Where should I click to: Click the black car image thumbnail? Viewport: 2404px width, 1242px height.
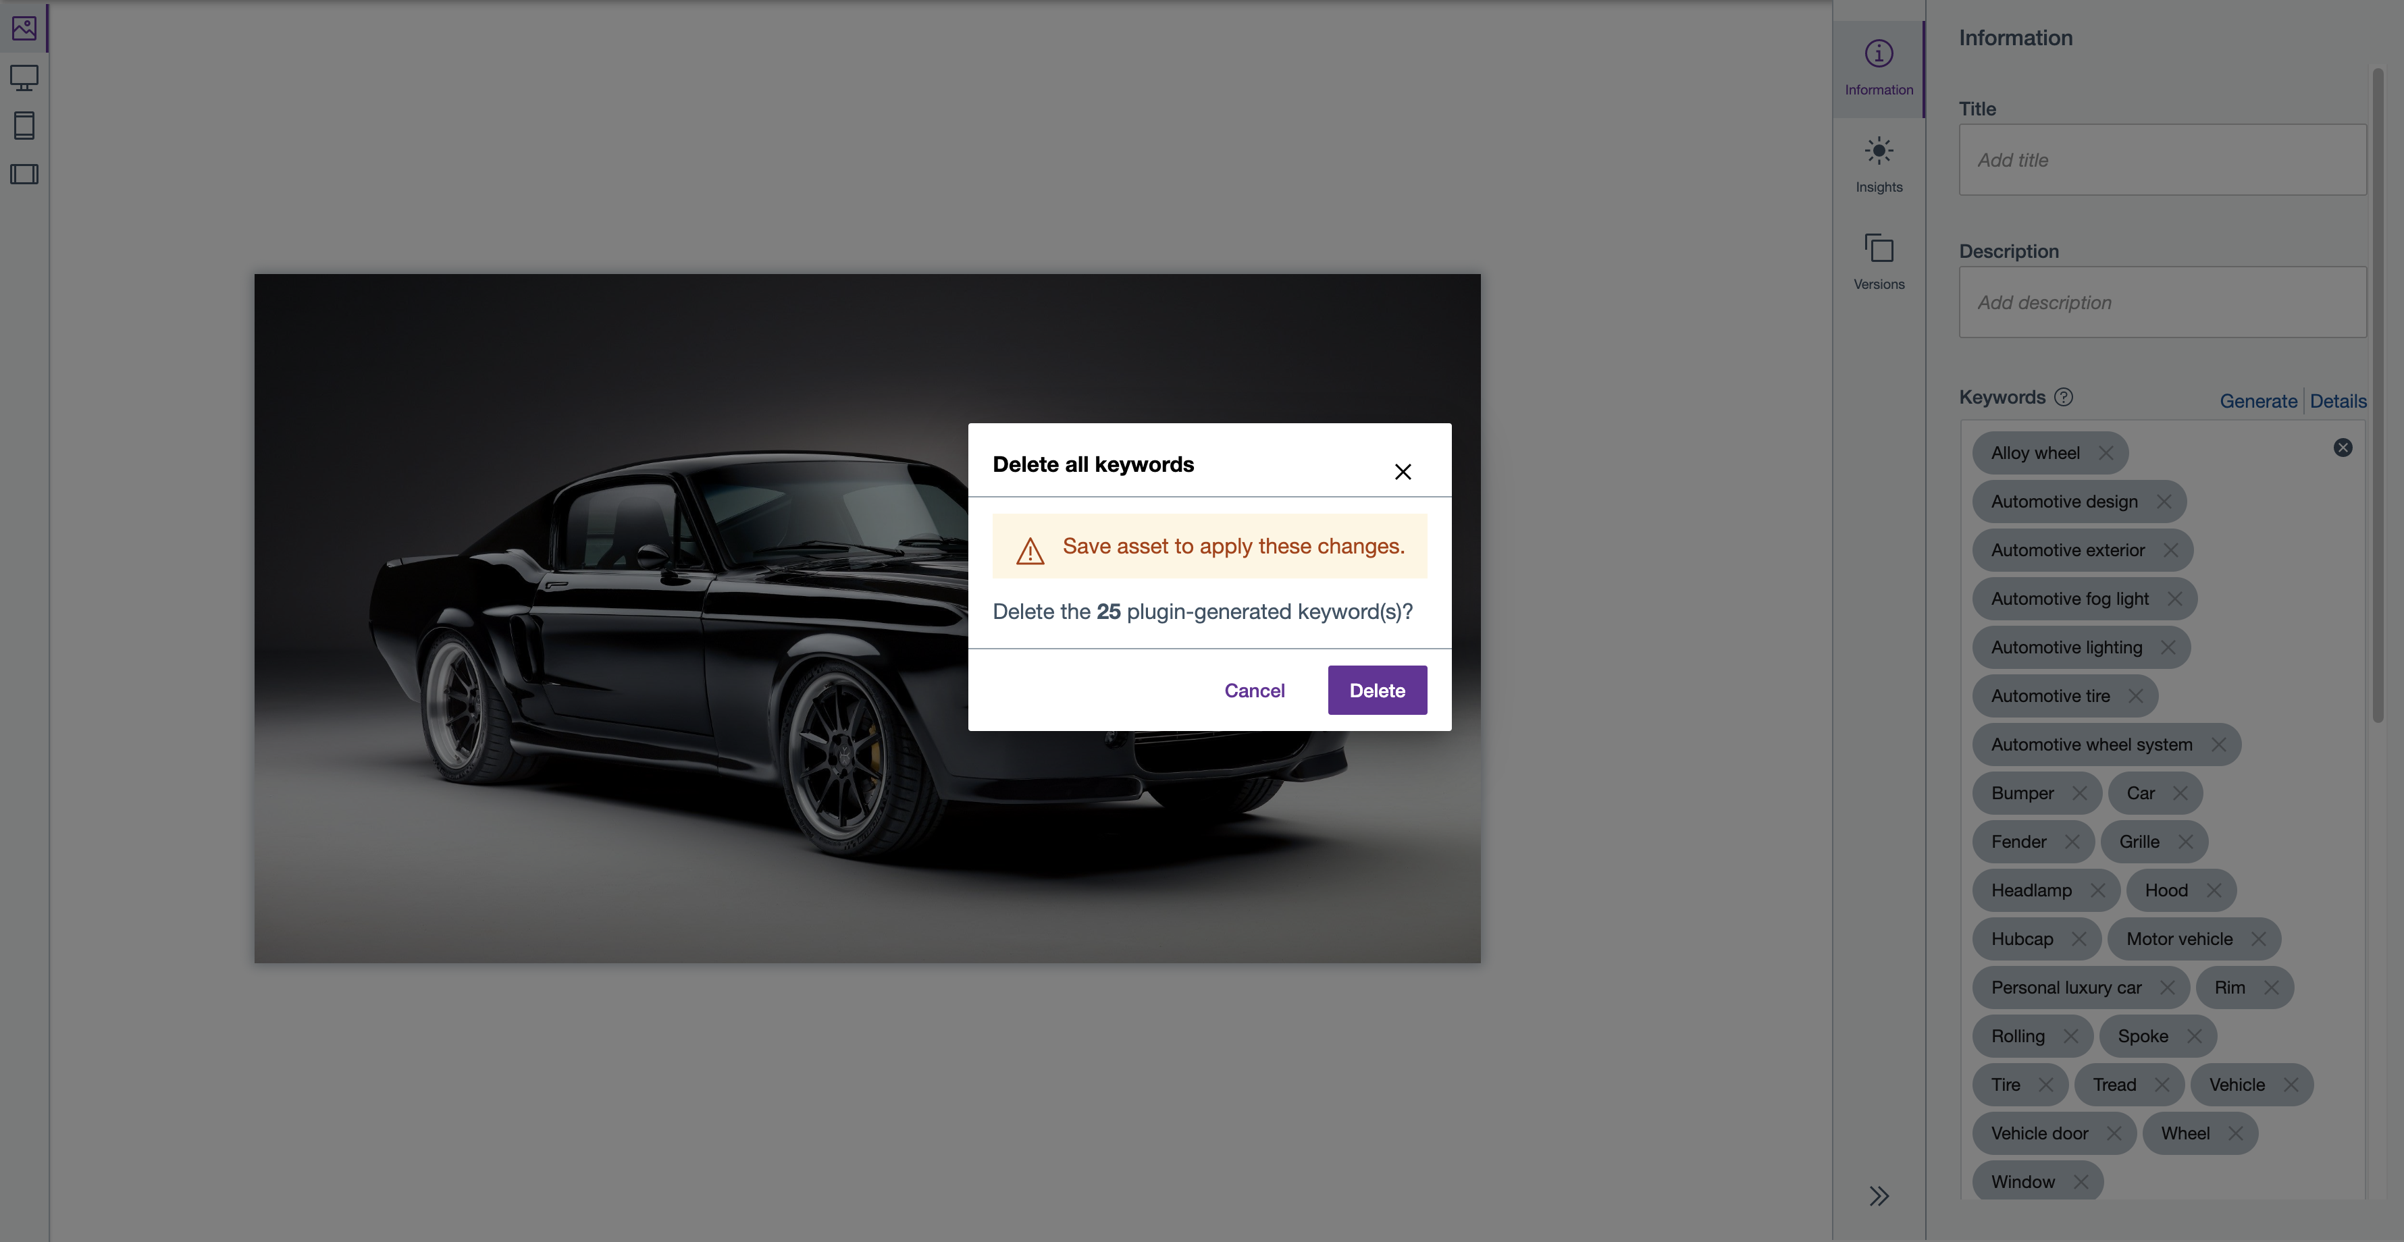pyautogui.click(x=867, y=618)
